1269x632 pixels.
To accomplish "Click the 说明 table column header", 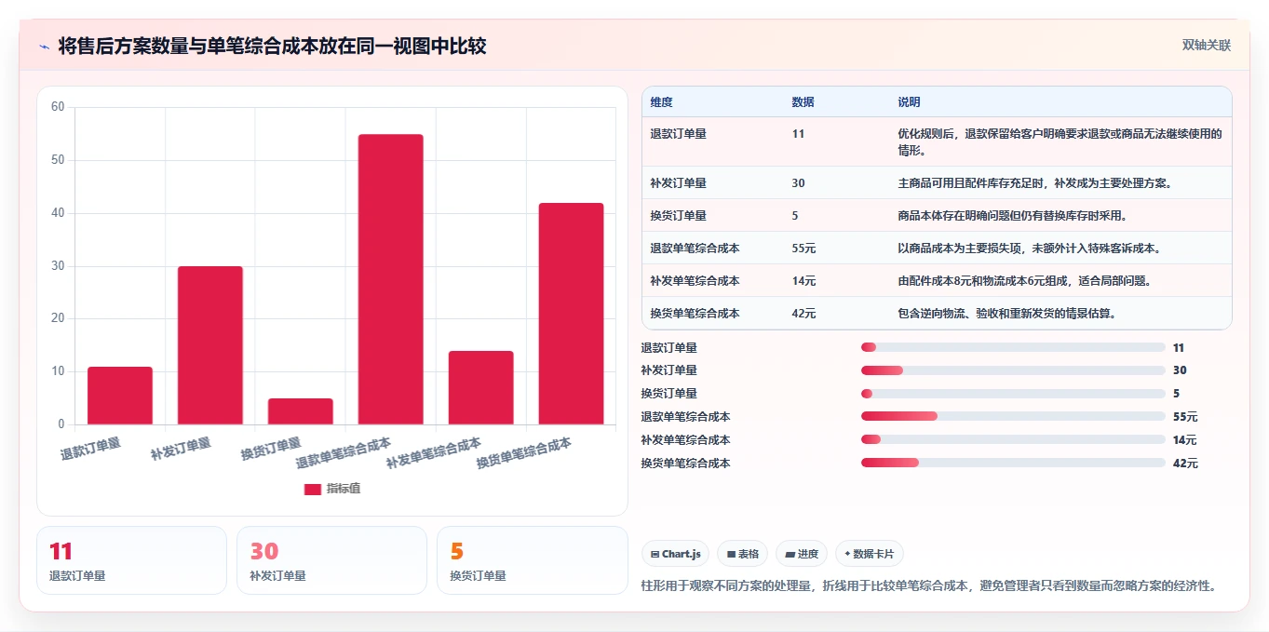I will tap(910, 101).
